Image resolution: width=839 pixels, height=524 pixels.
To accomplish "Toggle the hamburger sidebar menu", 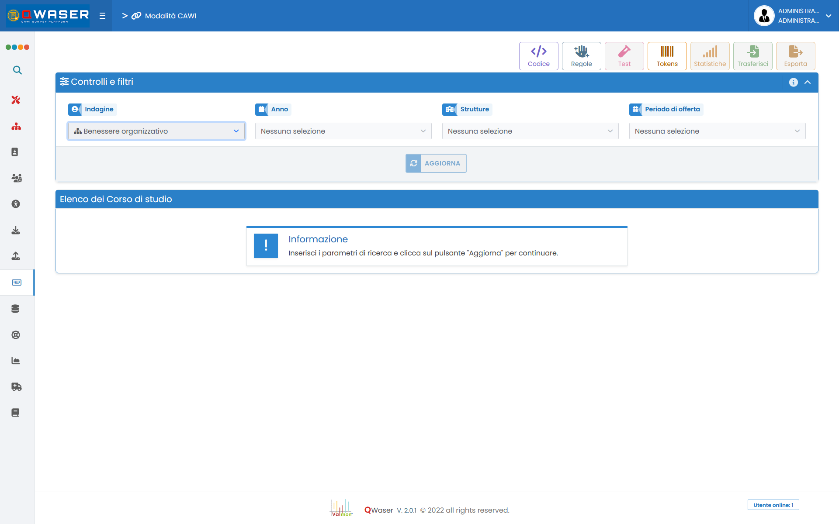I will (x=103, y=16).
